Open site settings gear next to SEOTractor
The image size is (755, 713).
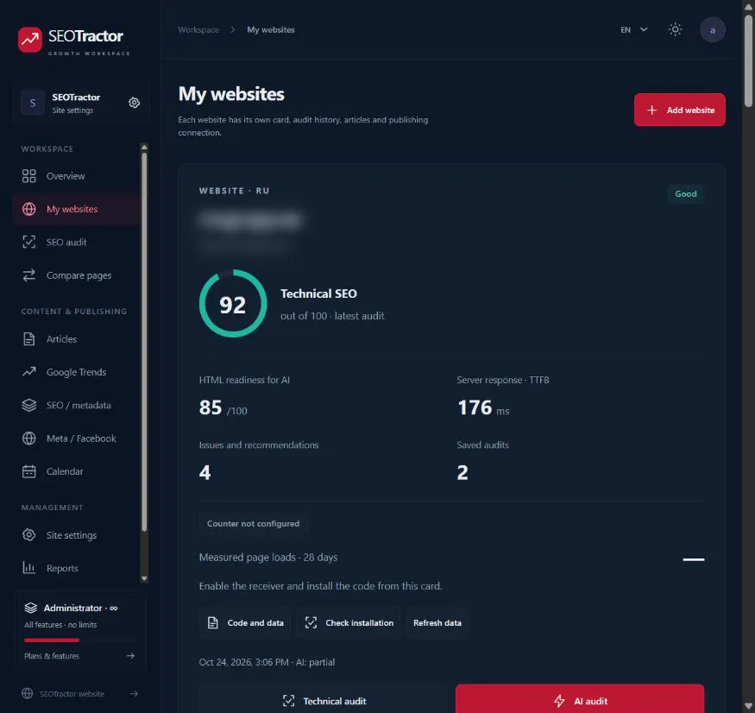point(135,103)
